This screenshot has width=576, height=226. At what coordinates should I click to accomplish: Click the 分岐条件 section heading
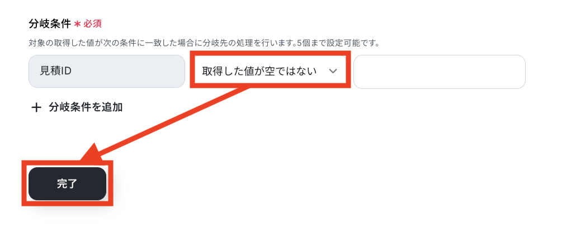point(50,24)
